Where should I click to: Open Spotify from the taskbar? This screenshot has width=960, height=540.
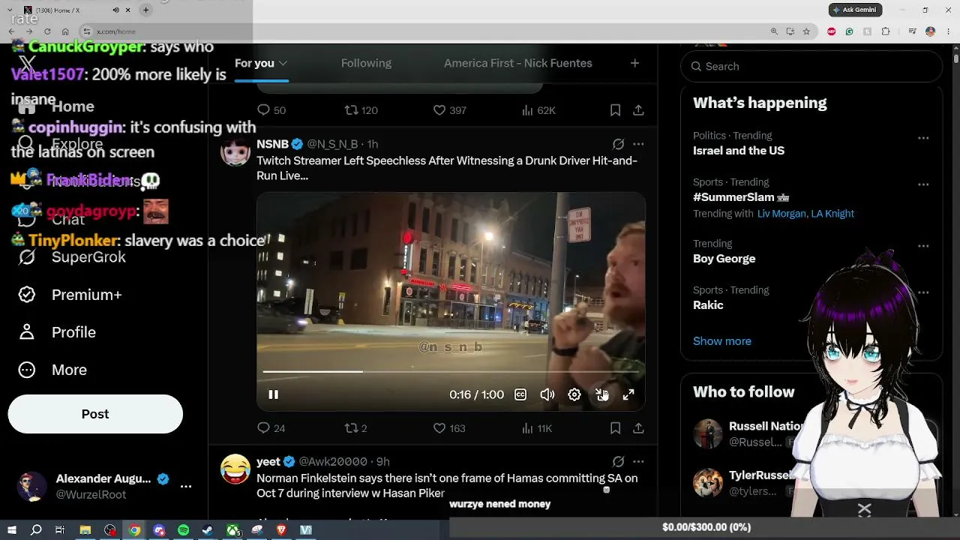click(x=184, y=530)
